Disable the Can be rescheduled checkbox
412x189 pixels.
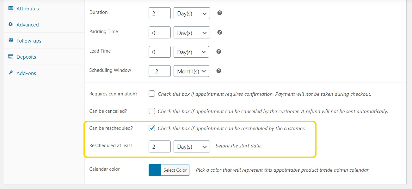(151, 128)
